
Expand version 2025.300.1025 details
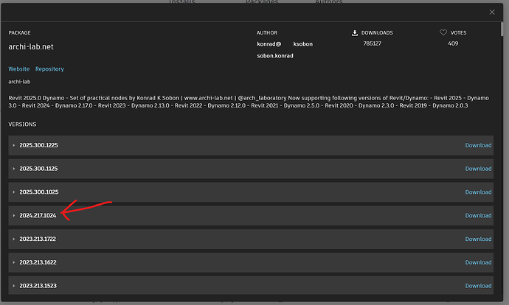pos(13,192)
